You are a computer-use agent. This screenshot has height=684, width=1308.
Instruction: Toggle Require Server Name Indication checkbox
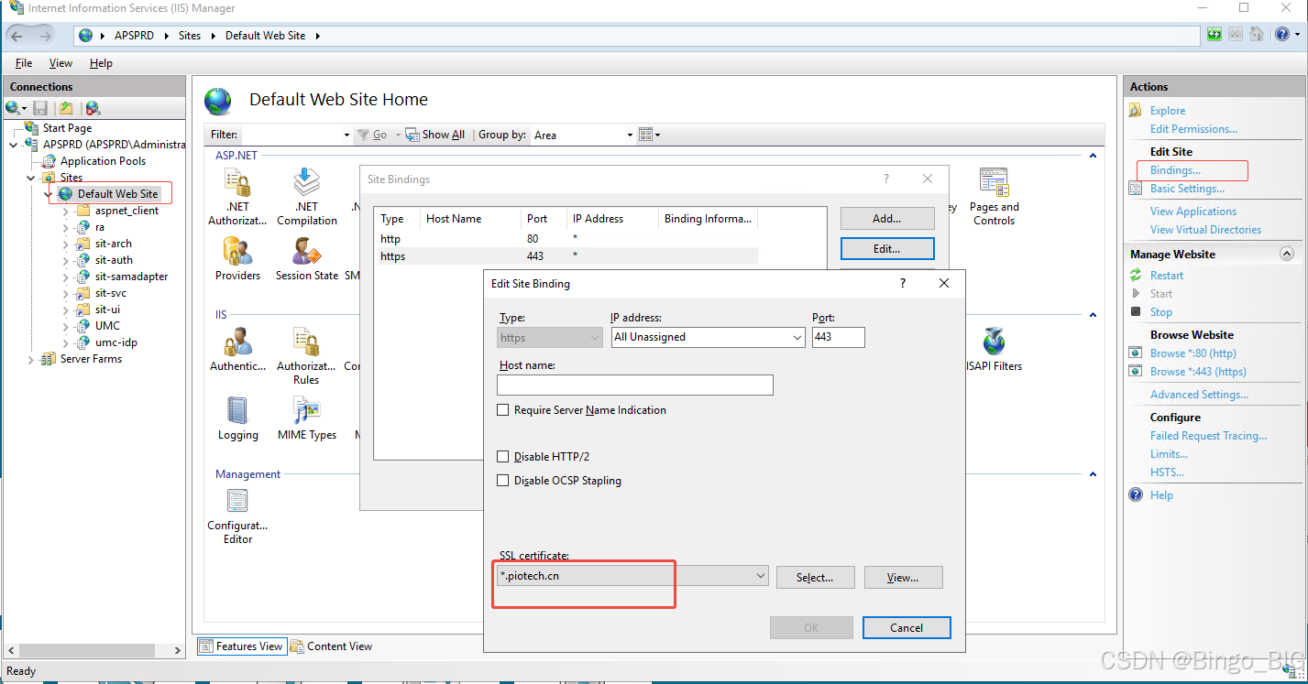(x=502, y=410)
